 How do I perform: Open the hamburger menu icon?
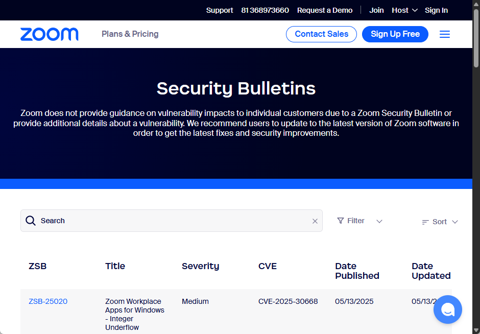tap(445, 34)
